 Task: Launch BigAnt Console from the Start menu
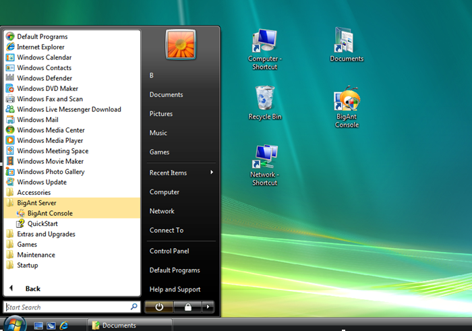pos(72,213)
